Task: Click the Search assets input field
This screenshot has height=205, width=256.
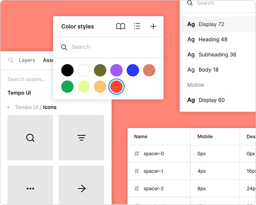Action: coord(27,79)
